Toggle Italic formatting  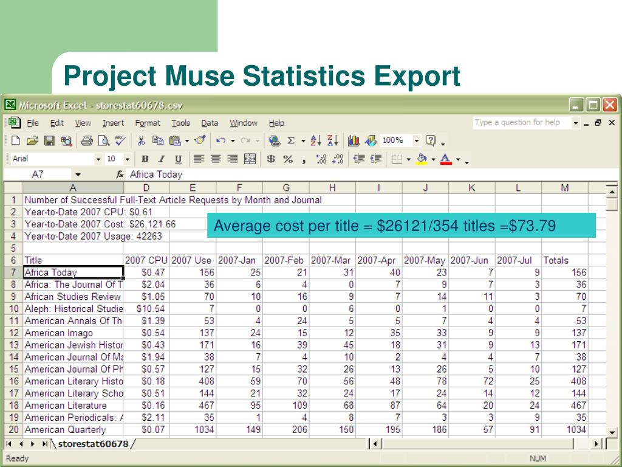pos(162,159)
